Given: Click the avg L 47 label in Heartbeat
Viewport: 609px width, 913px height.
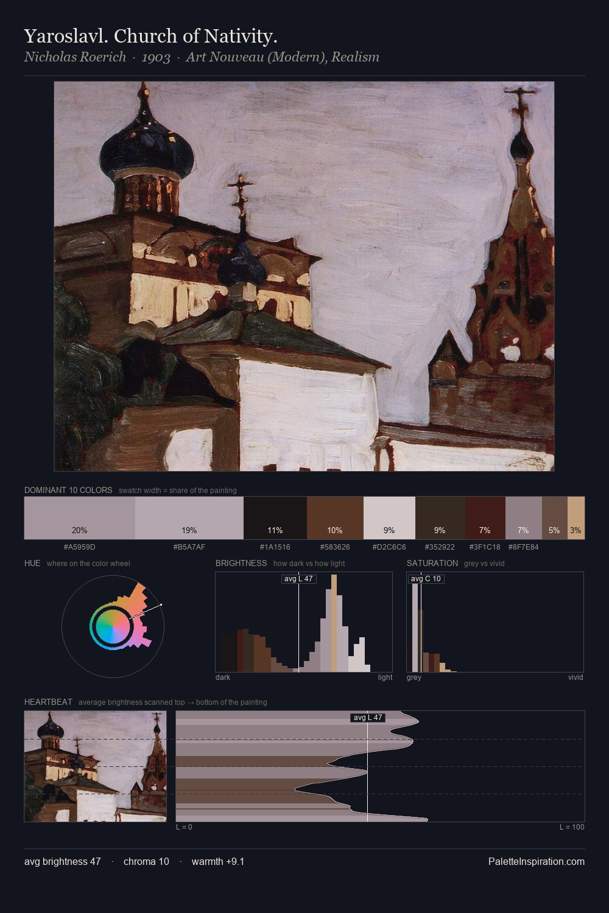Looking at the screenshot, I should (x=368, y=718).
